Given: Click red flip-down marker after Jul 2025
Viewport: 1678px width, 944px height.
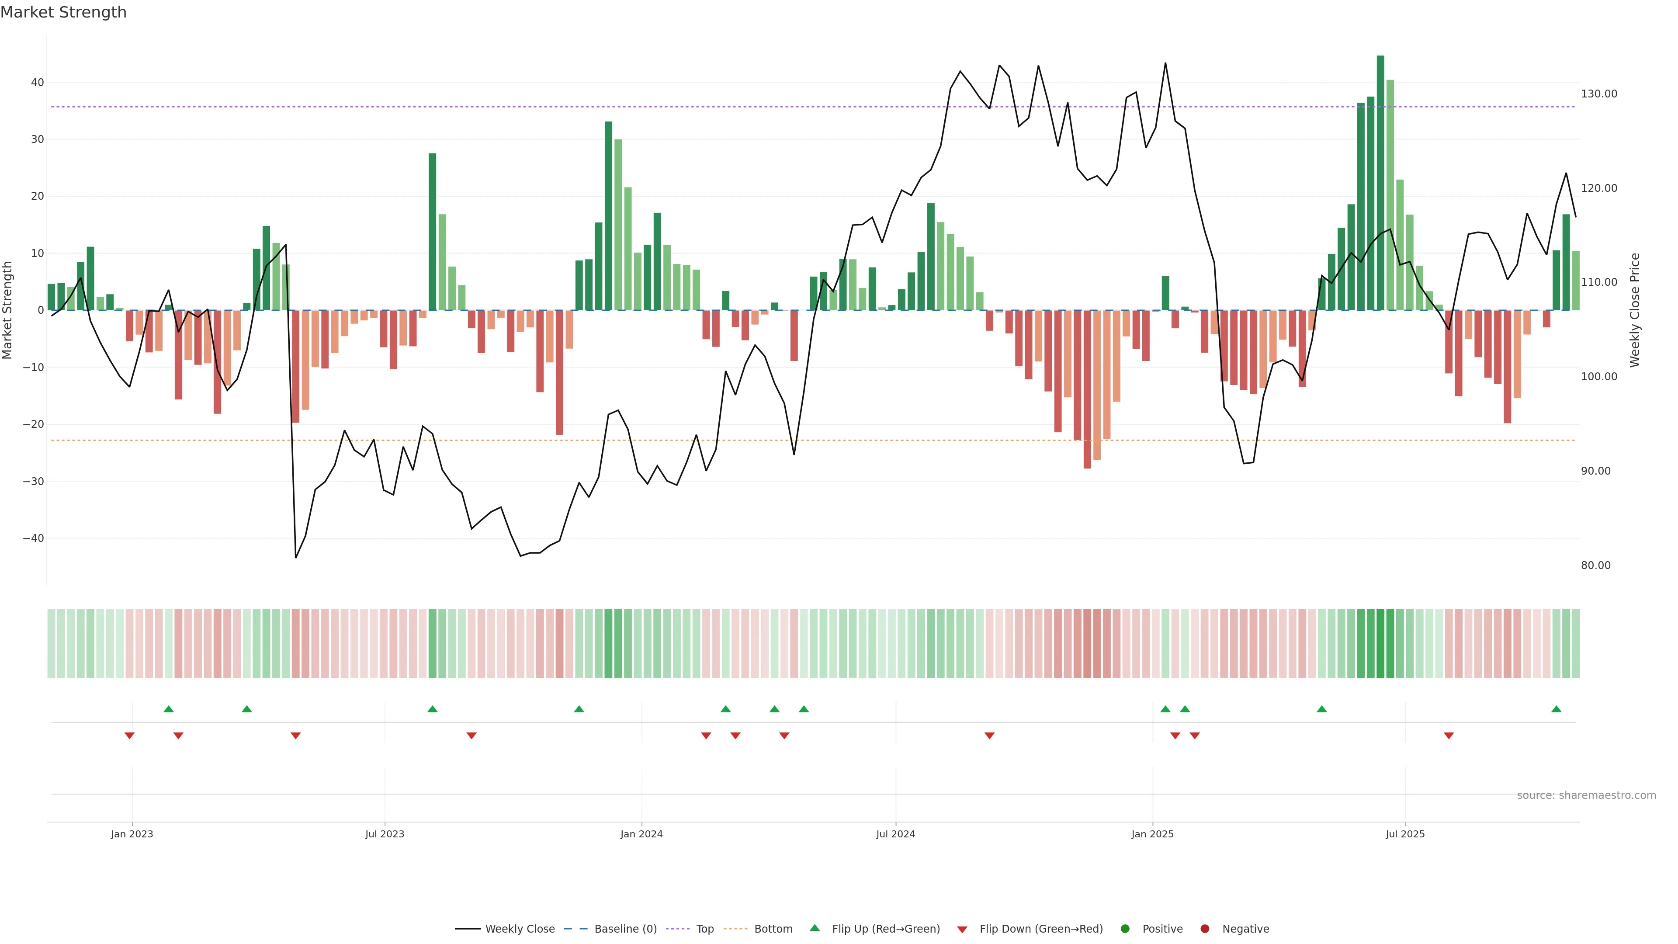Looking at the screenshot, I should pyautogui.click(x=1449, y=736).
